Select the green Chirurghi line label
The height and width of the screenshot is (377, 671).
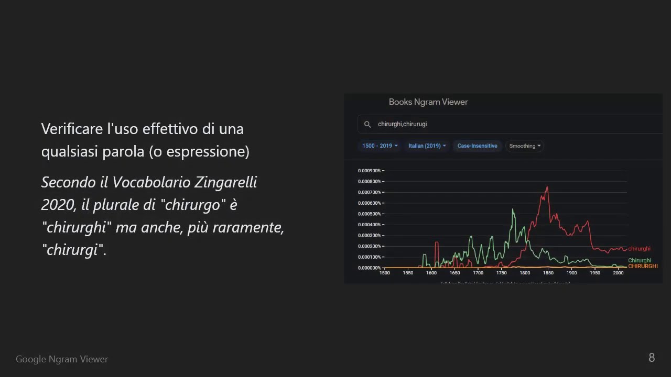[x=640, y=260]
